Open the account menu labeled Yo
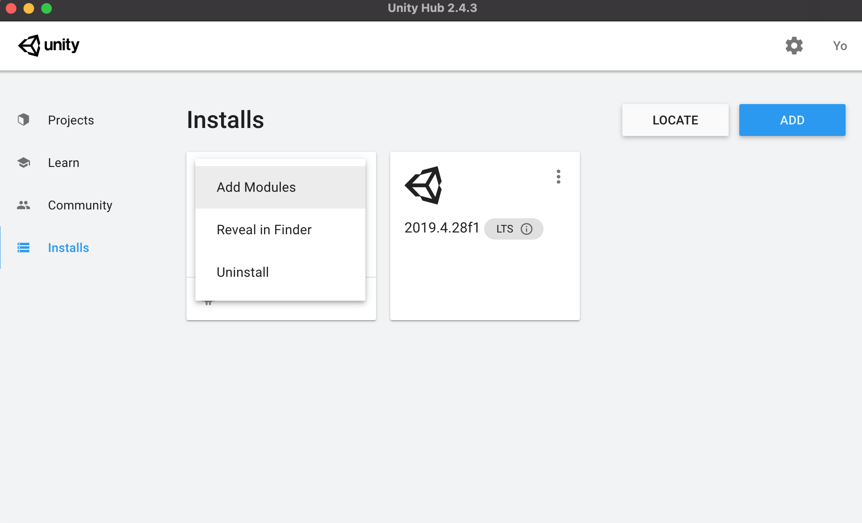Screen dimensions: 862x523 (x=840, y=46)
